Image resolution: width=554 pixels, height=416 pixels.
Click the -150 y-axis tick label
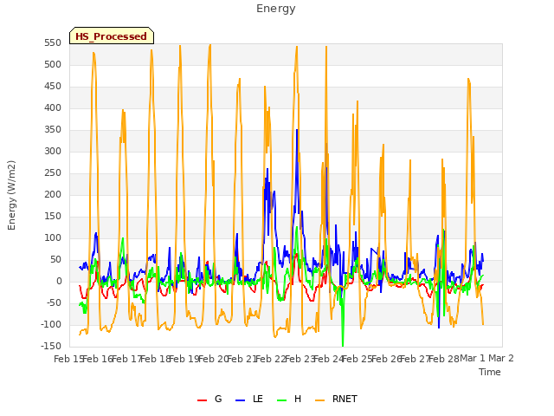(x=51, y=346)
